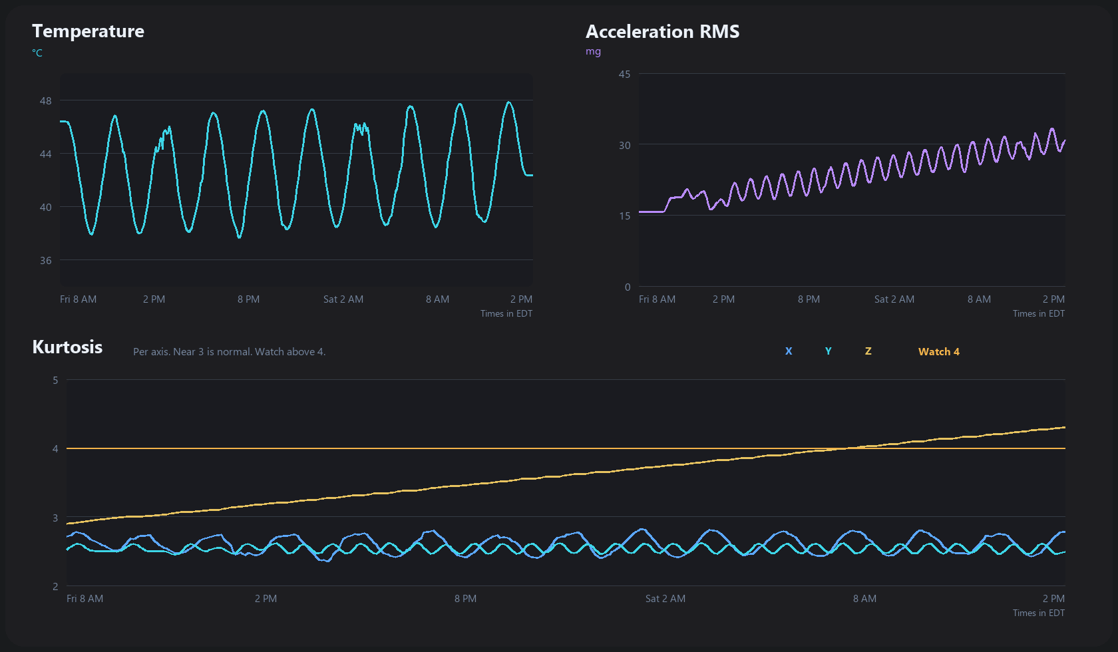The height and width of the screenshot is (652, 1118).
Task: Click the Temperature chart title
Action: [88, 31]
